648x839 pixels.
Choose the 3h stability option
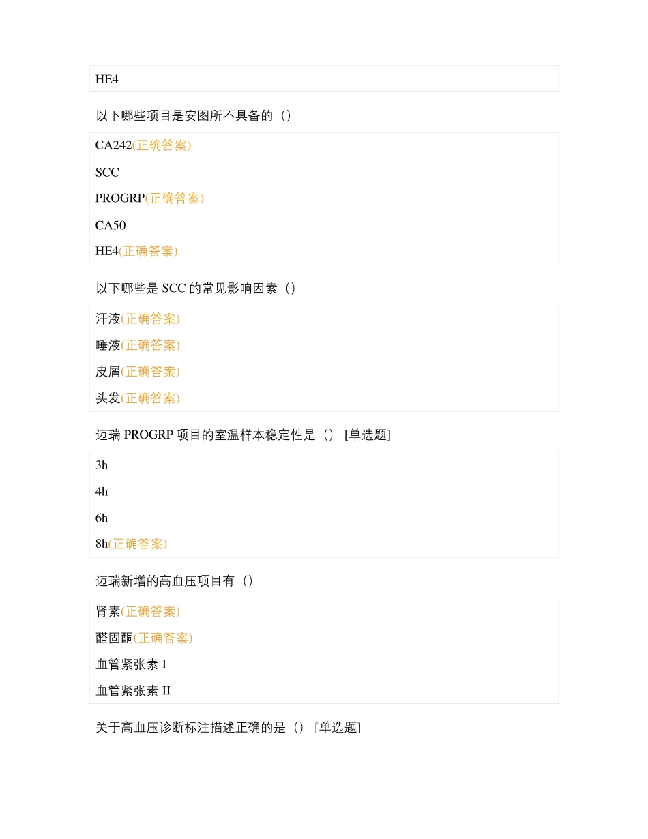pos(102,465)
